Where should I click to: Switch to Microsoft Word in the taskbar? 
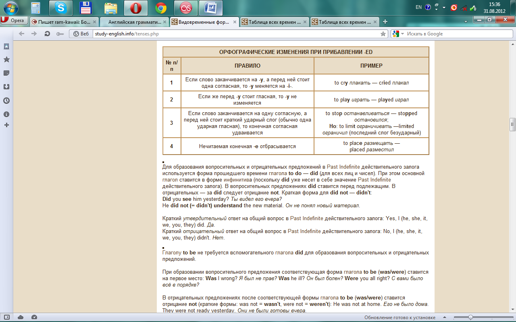point(211,8)
